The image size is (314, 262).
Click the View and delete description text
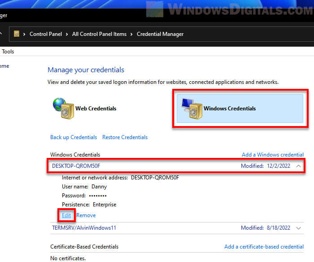(x=163, y=82)
